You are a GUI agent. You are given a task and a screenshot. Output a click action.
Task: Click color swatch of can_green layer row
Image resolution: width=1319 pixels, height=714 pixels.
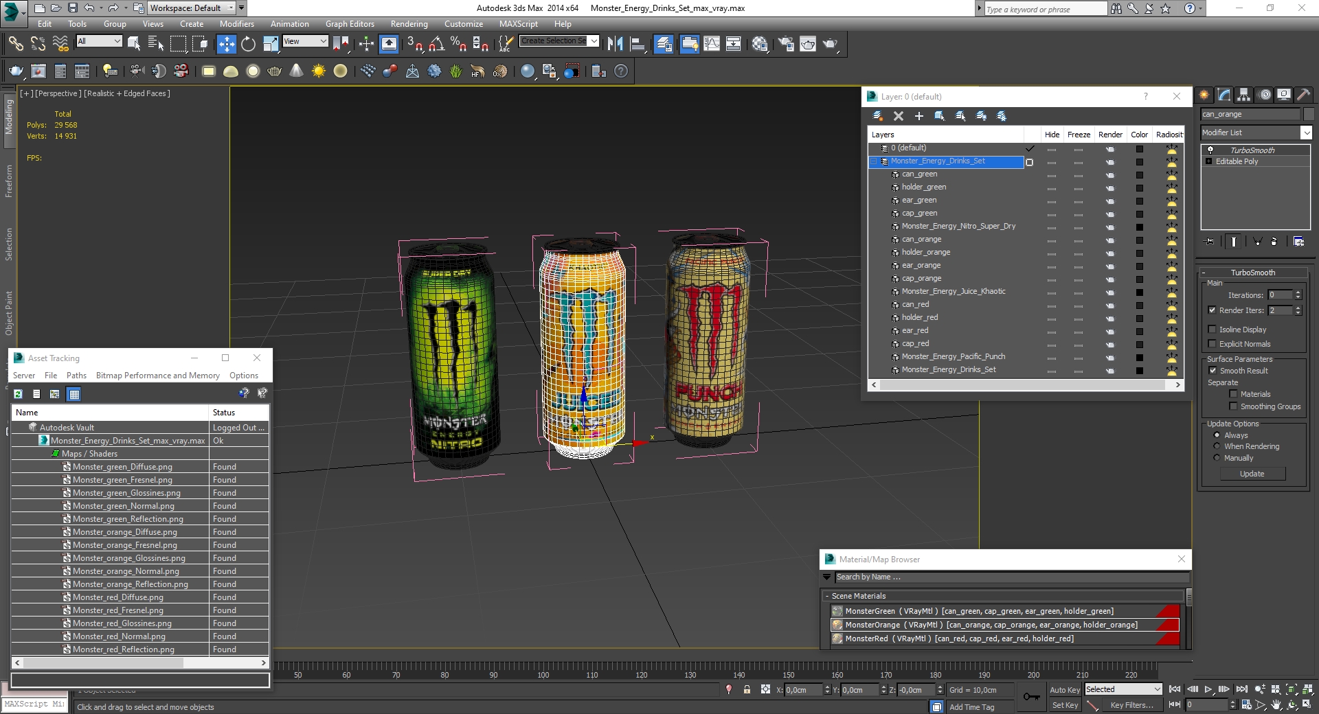point(1140,175)
